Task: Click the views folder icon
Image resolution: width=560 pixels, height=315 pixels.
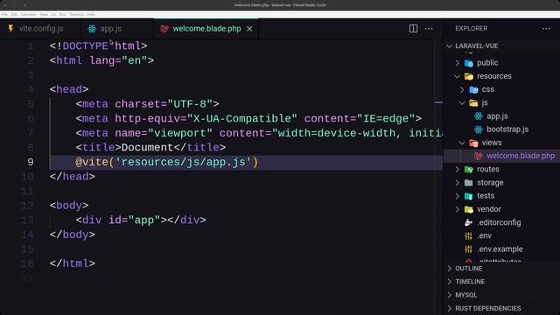Action: (x=473, y=143)
